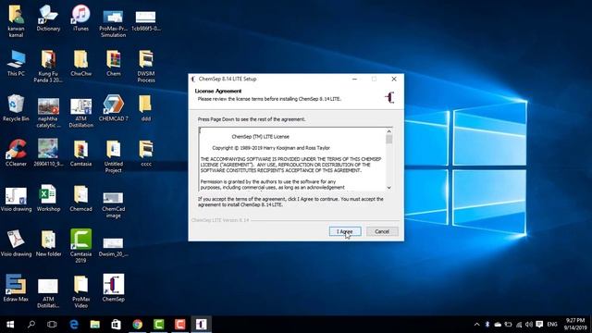Select the cccc folder
The width and height of the screenshot is (592, 333).
(146, 153)
